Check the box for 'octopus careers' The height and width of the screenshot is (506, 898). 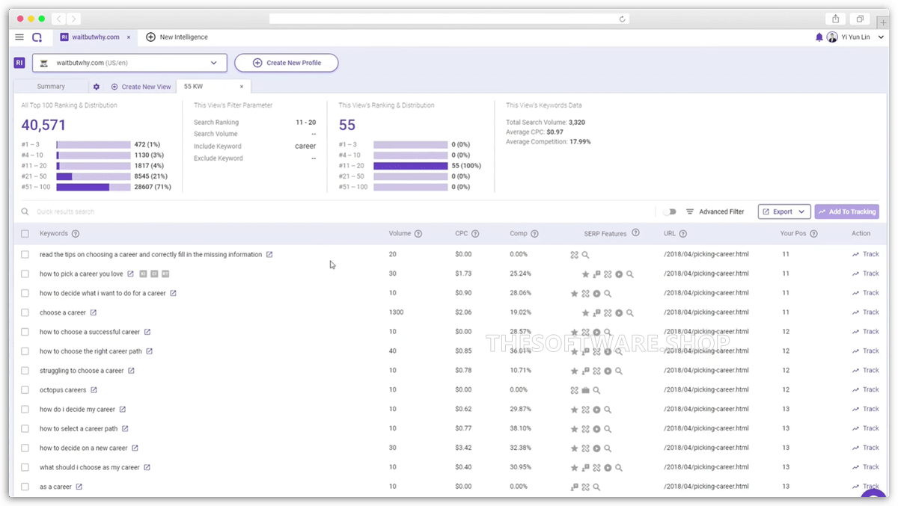click(25, 390)
